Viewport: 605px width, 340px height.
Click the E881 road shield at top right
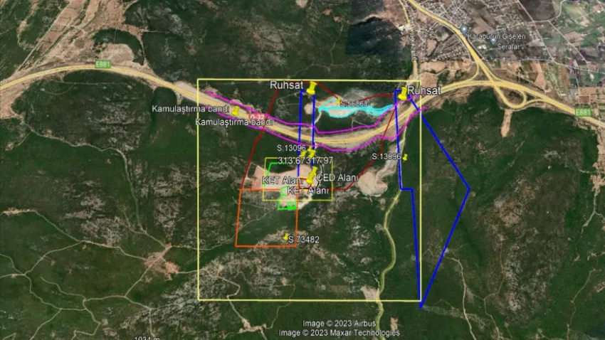click(x=582, y=112)
